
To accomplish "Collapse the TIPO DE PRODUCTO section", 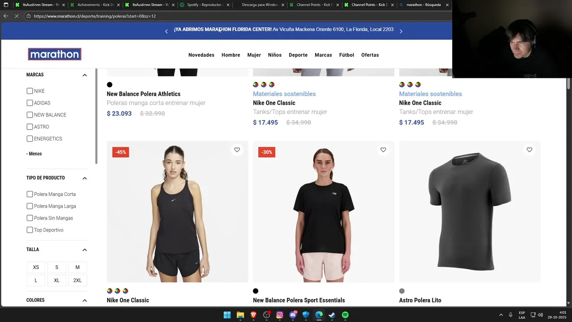I will (84, 178).
